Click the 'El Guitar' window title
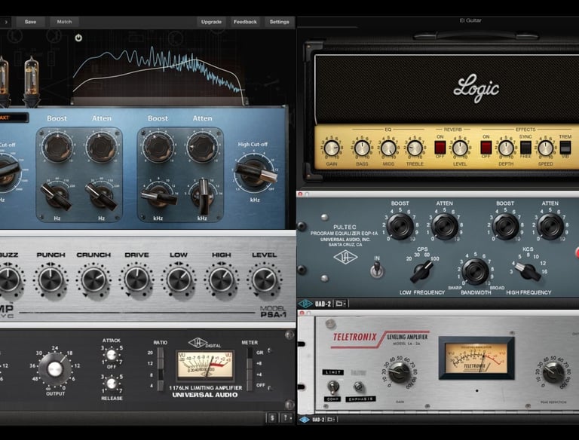The image size is (579, 440). click(x=470, y=20)
